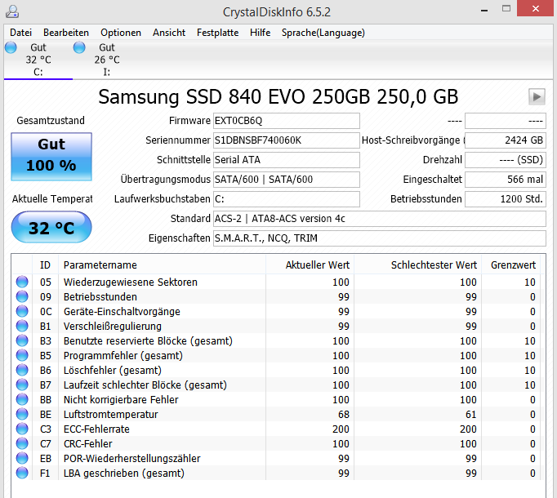Click status orb of row BB Nicht korrigierbare Fehler
This screenshot has width=557, height=498.
point(22,399)
